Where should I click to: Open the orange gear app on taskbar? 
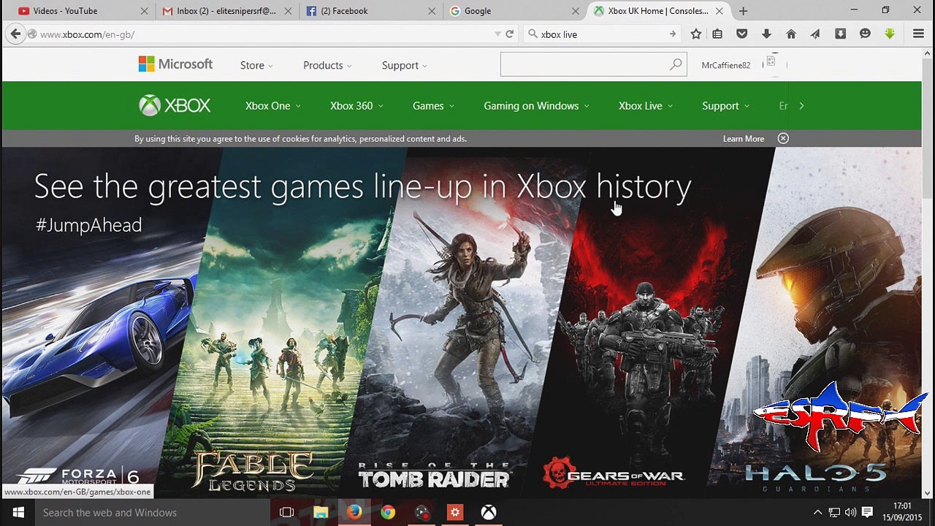click(x=455, y=513)
